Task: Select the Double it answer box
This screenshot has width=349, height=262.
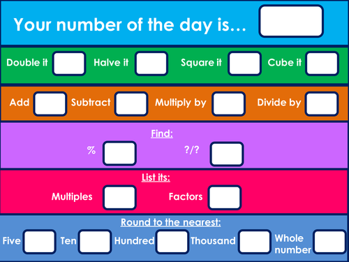Action: 69,64
